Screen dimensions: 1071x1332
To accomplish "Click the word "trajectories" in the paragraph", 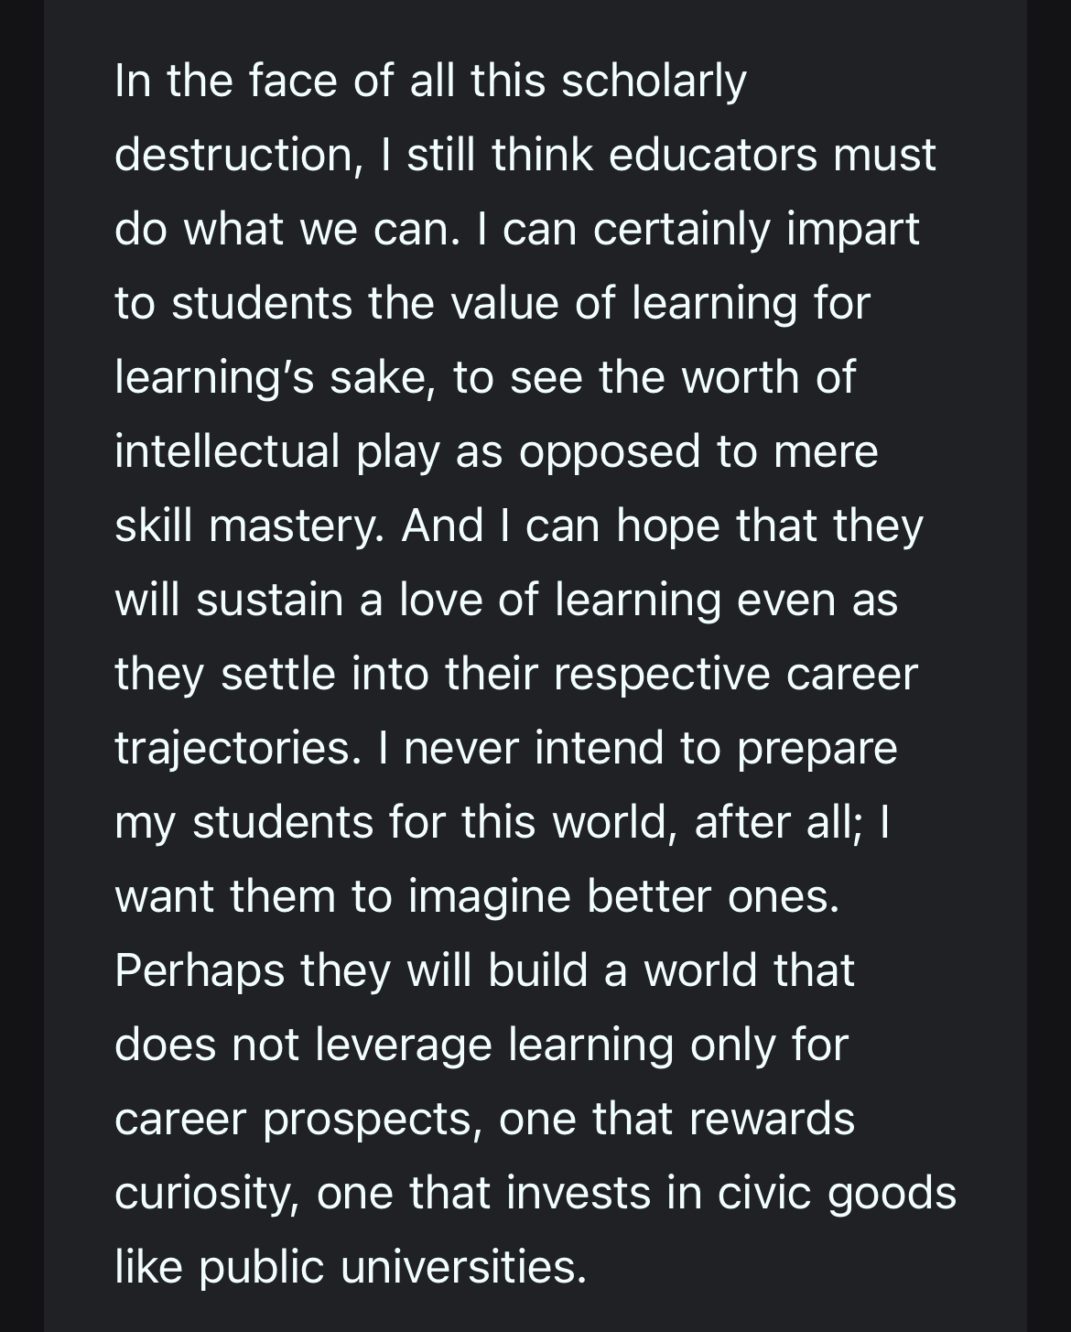I will point(233,748).
